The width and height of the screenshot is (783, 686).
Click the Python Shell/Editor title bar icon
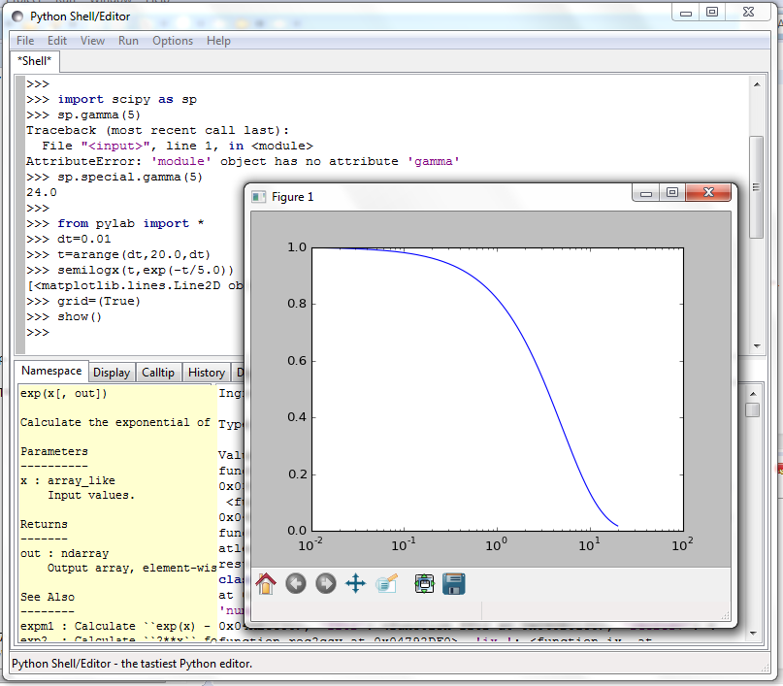pyautogui.click(x=17, y=16)
